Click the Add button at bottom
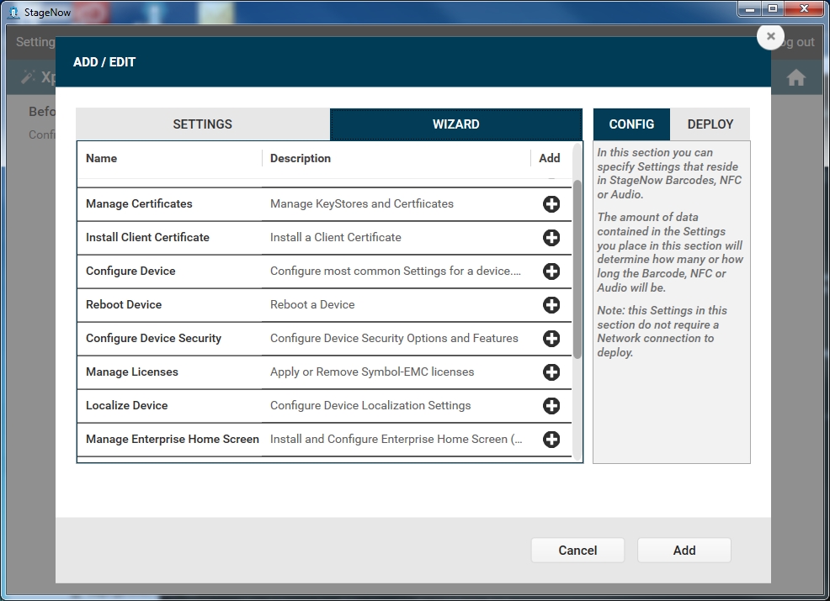This screenshot has width=830, height=601. coord(684,551)
